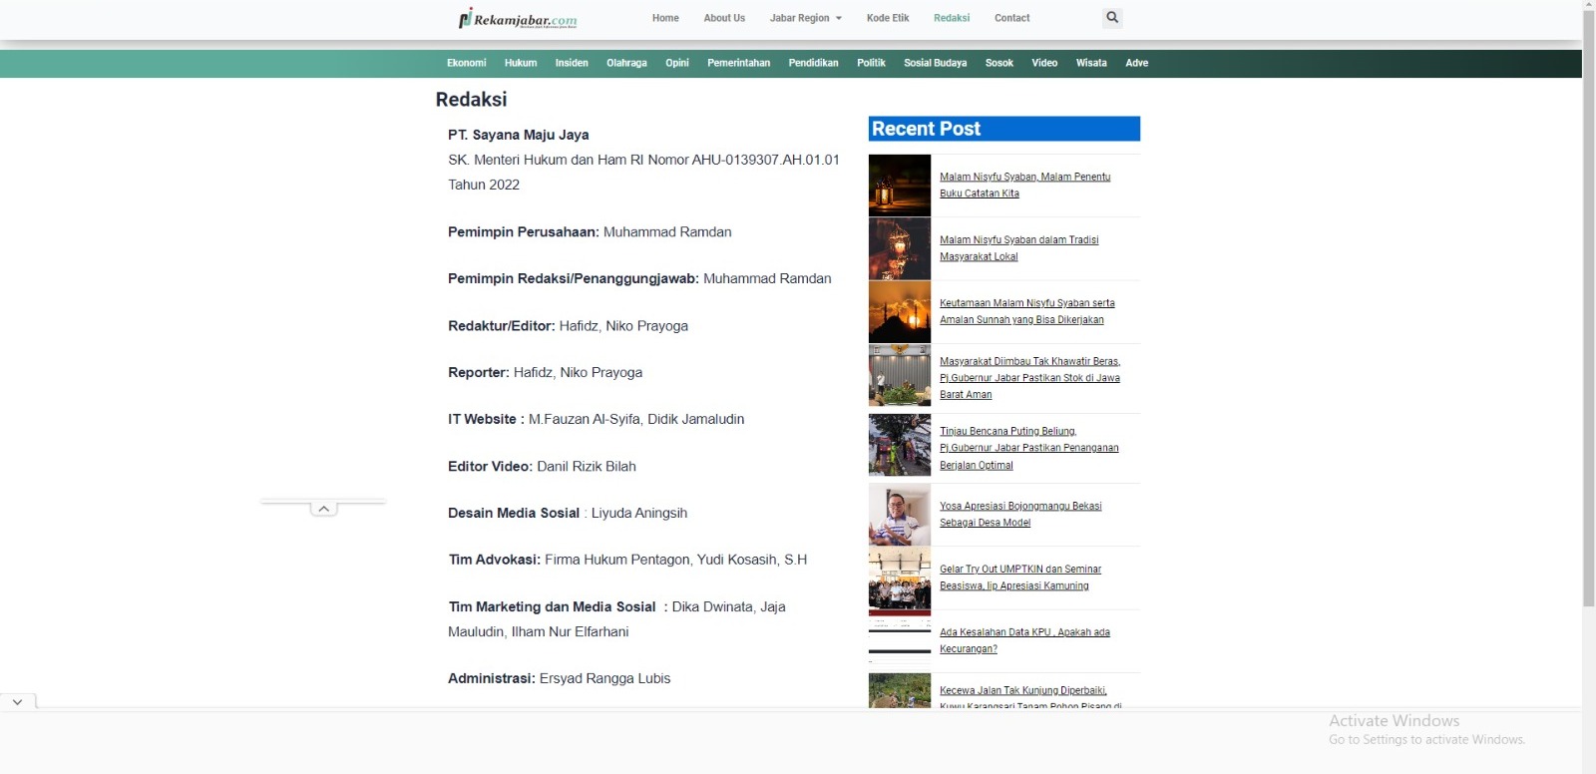
Task: Click the search magnifier icon
Action: 1112,18
